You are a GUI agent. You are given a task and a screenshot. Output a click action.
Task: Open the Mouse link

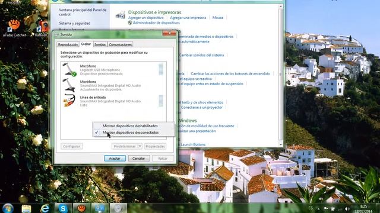point(218,18)
